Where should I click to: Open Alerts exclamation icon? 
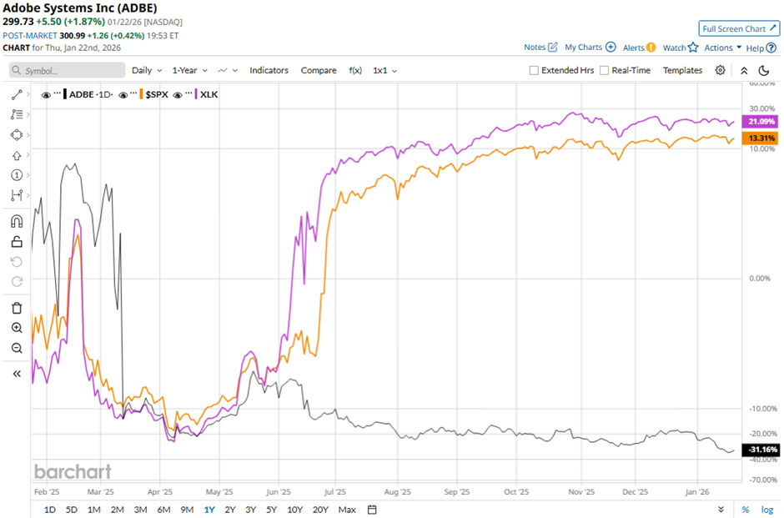(651, 47)
